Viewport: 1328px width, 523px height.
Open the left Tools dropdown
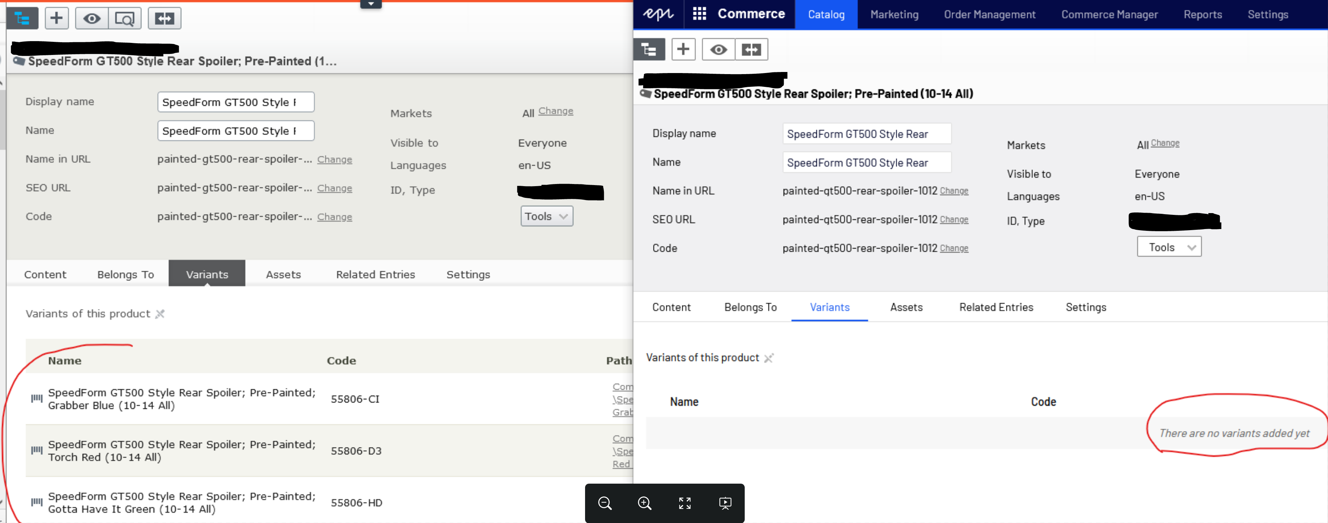coord(546,216)
